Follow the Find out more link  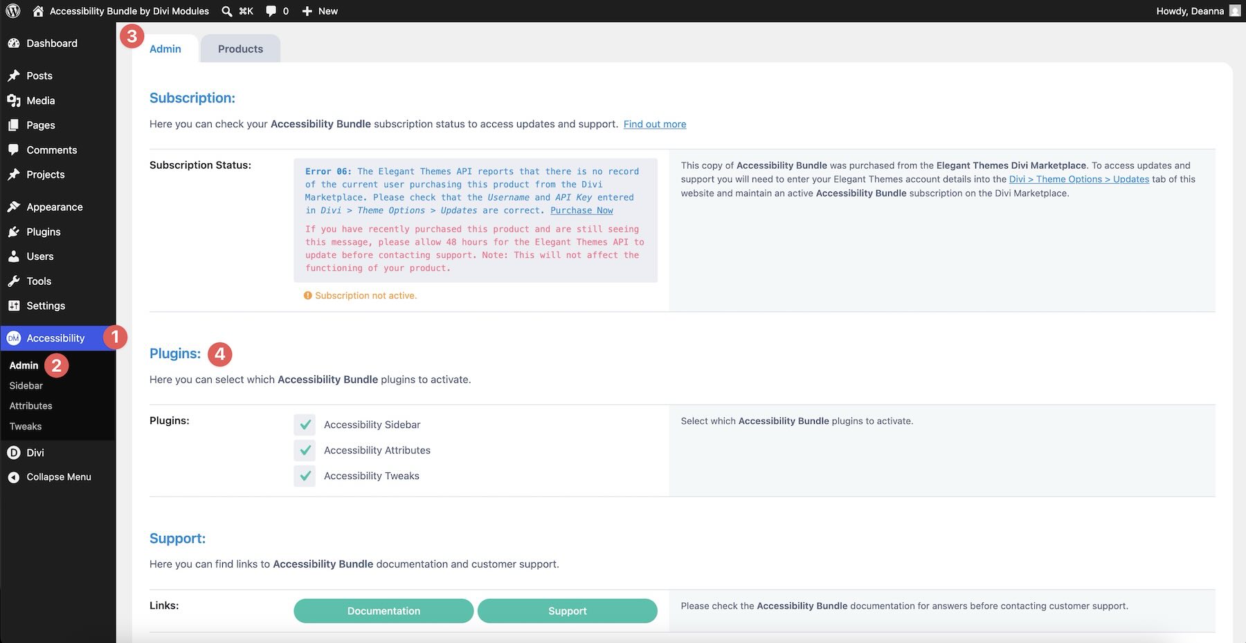click(x=655, y=124)
